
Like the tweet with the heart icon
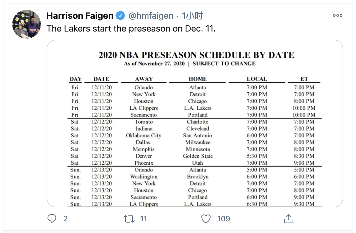[206, 218]
